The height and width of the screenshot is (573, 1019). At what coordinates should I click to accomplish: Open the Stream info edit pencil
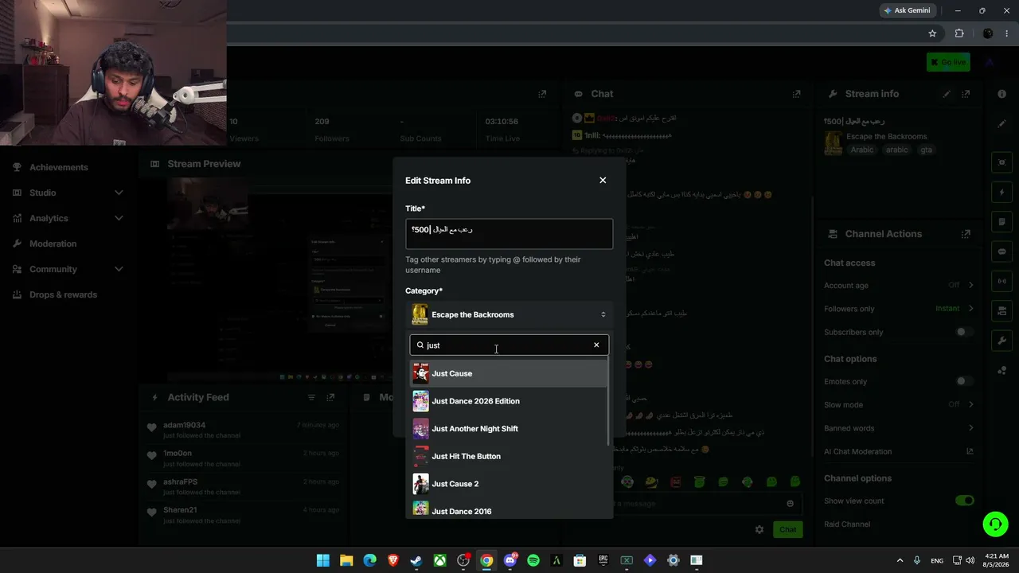click(947, 94)
